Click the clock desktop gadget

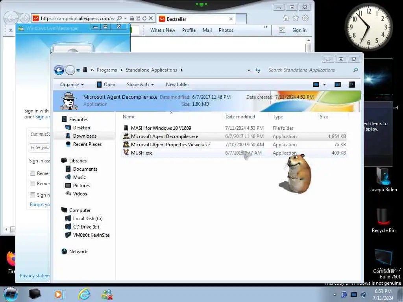[x=368, y=26]
